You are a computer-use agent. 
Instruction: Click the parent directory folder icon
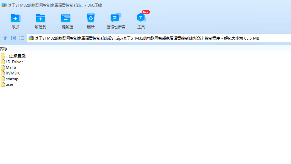click(x=3, y=56)
